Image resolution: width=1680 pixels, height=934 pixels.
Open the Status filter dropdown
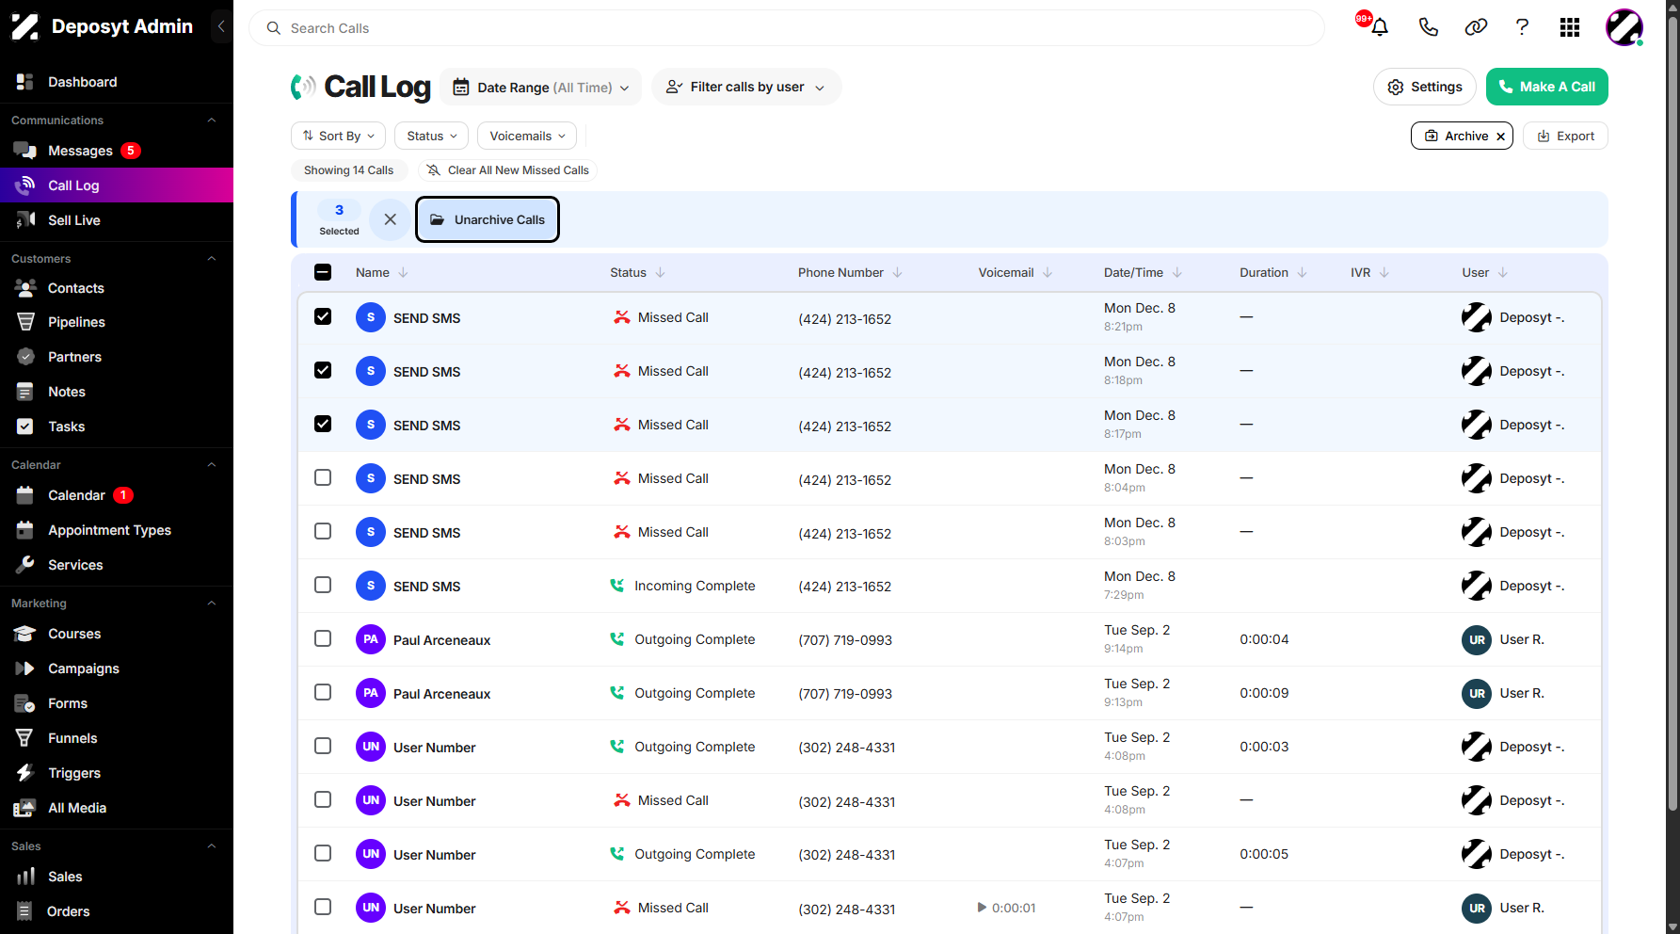pyautogui.click(x=432, y=136)
